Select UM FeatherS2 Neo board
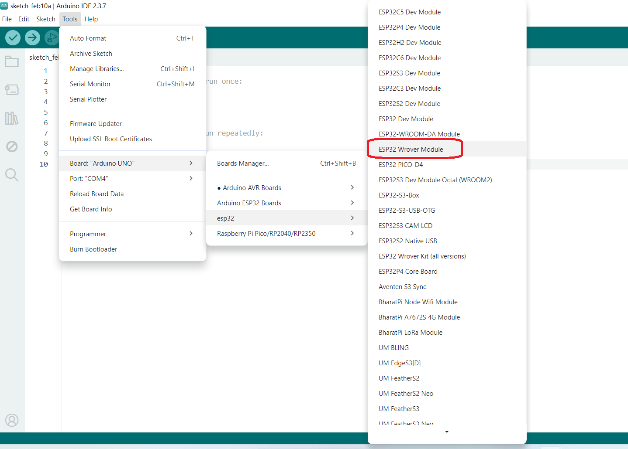 [447, 394]
